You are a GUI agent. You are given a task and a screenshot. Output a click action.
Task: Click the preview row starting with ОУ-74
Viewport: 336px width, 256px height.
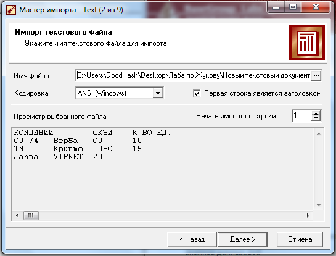[78, 141]
